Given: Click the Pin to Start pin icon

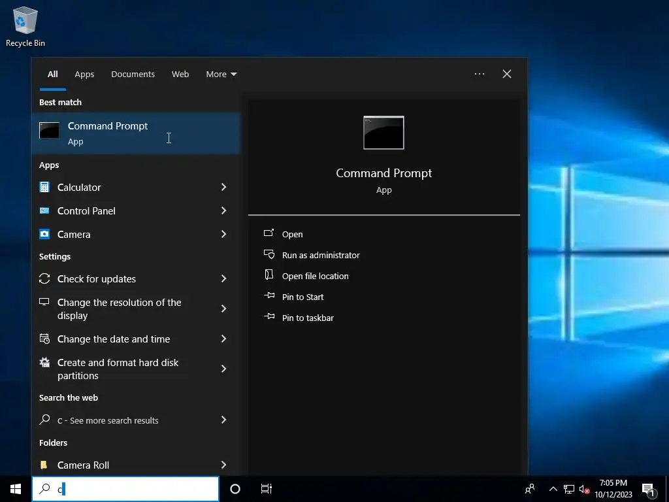Looking at the screenshot, I should (269, 295).
